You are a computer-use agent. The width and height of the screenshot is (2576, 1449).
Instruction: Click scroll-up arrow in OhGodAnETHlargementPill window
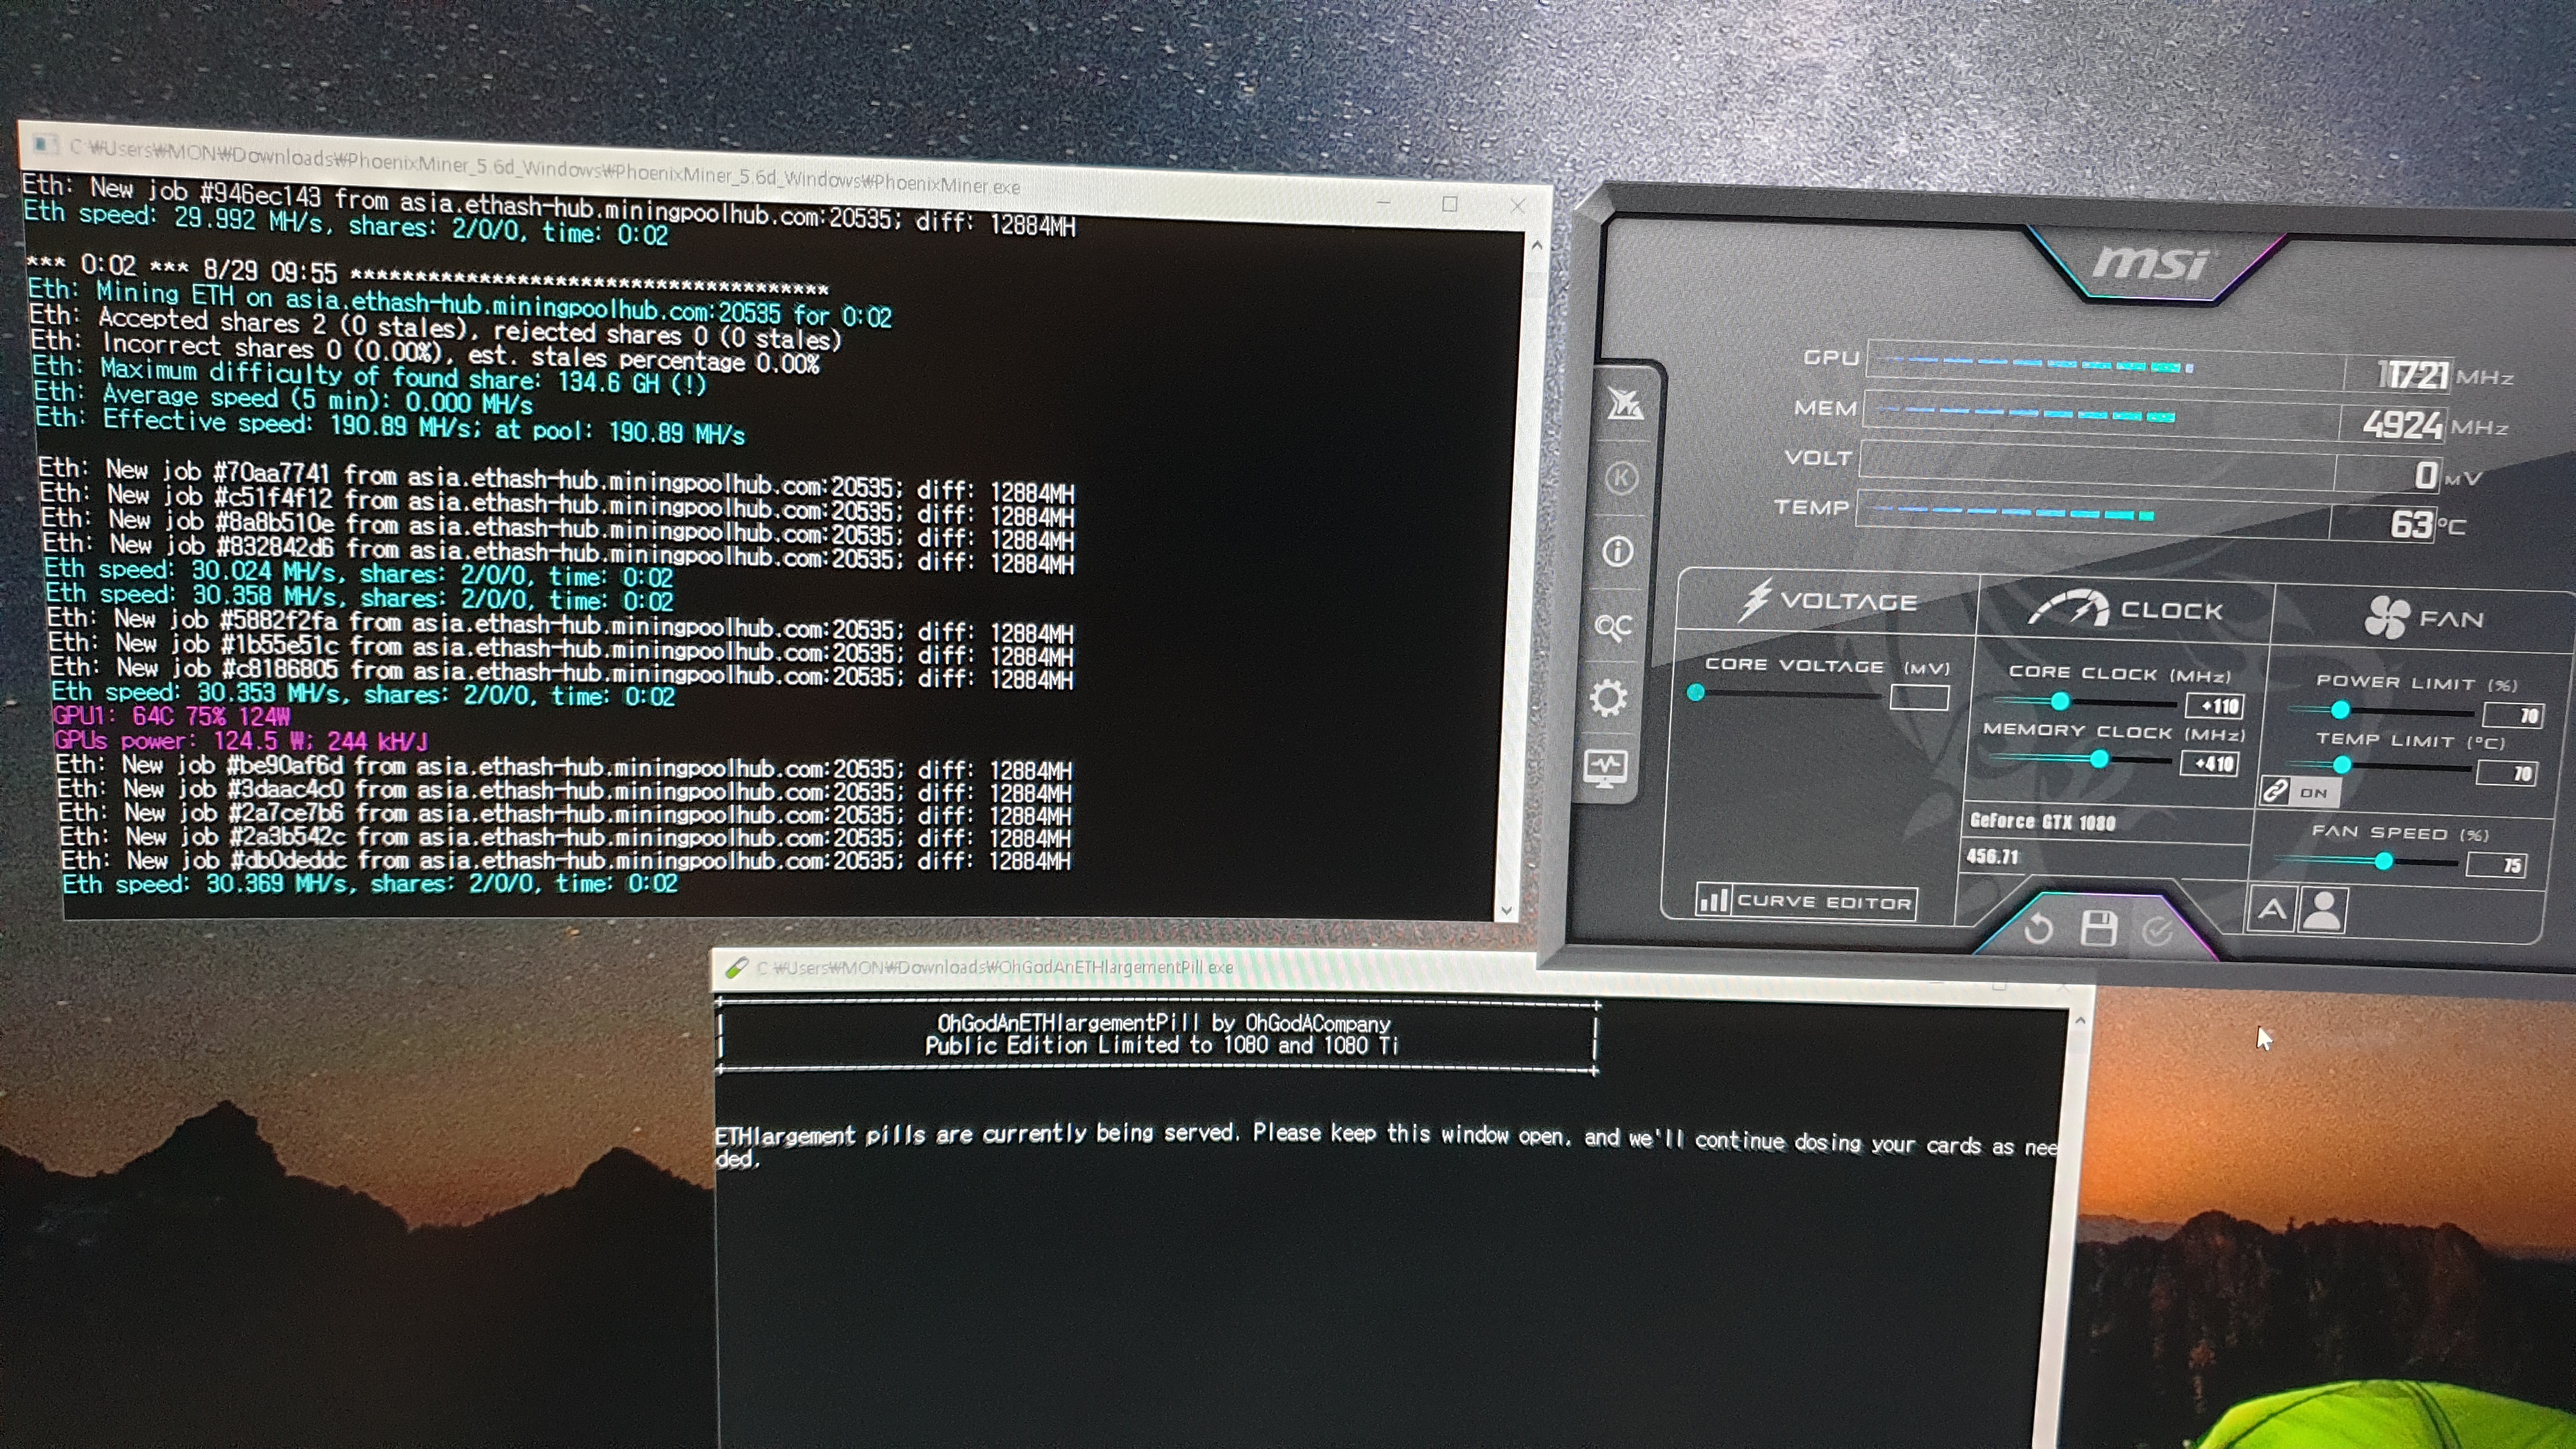pyautogui.click(x=2080, y=1021)
